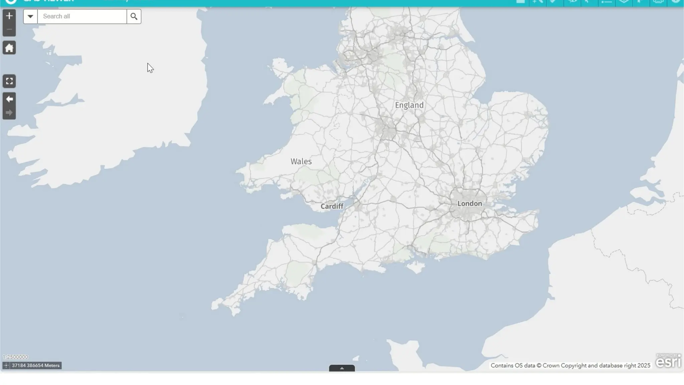Go forward to next extent
The width and height of the screenshot is (684, 385).
(9, 113)
